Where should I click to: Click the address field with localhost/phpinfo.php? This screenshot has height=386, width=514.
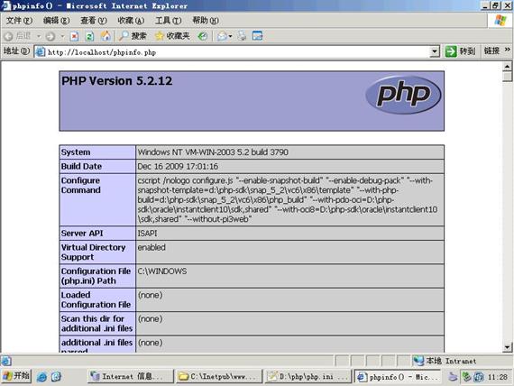coord(237,51)
